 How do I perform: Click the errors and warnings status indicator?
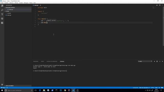pyautogui.click(x=3, y=88)
